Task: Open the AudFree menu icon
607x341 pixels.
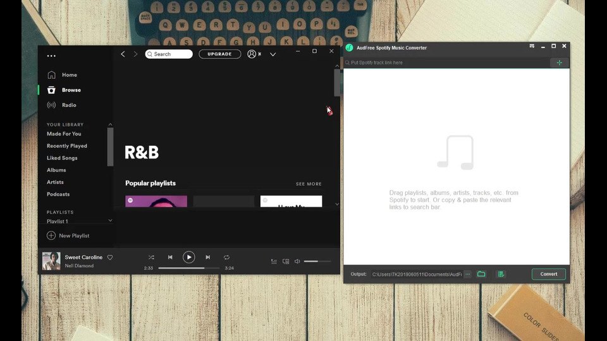Action: click(x=532, y=46)
